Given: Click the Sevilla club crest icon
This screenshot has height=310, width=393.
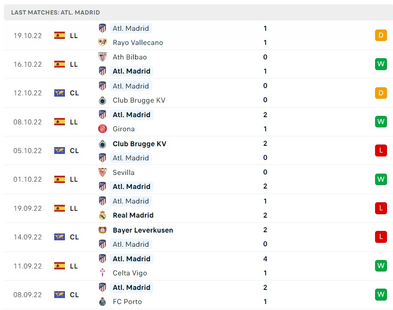Looking at the screenshot, I should [103, 172].
